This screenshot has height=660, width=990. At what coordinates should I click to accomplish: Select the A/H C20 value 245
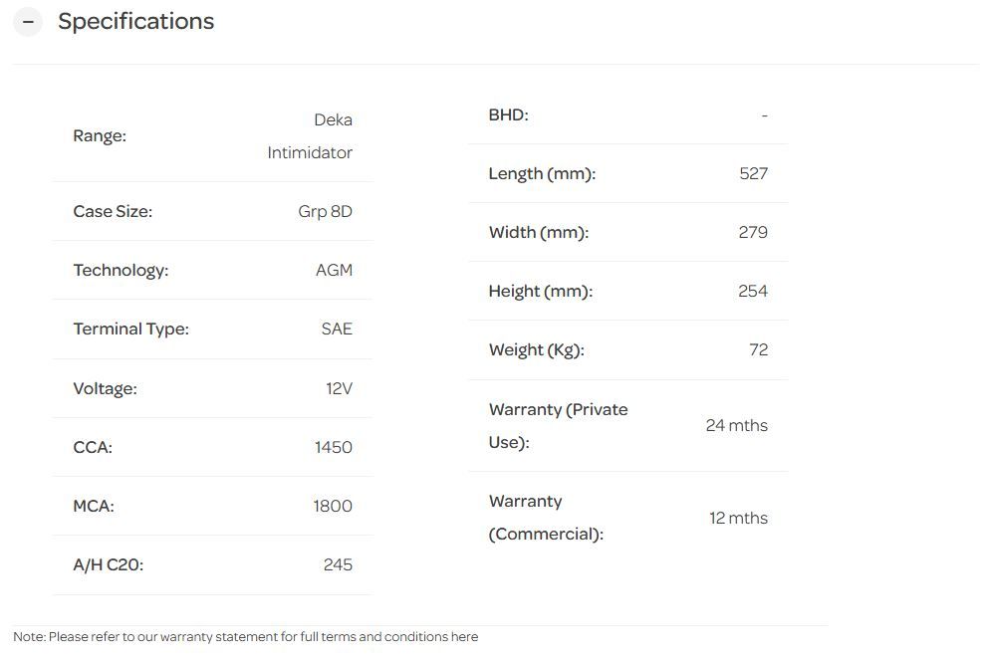338,564
